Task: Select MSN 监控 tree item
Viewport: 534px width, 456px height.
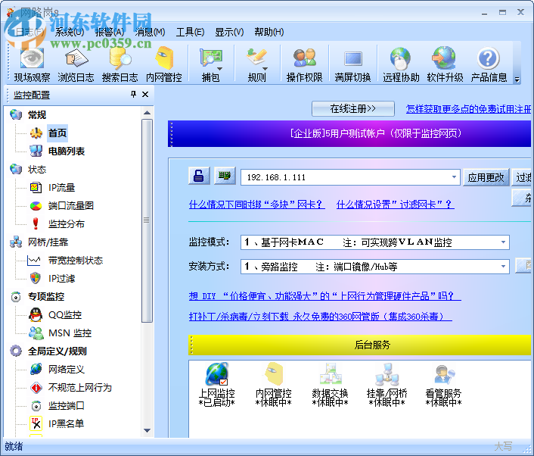Action: (x=70, y=333)
